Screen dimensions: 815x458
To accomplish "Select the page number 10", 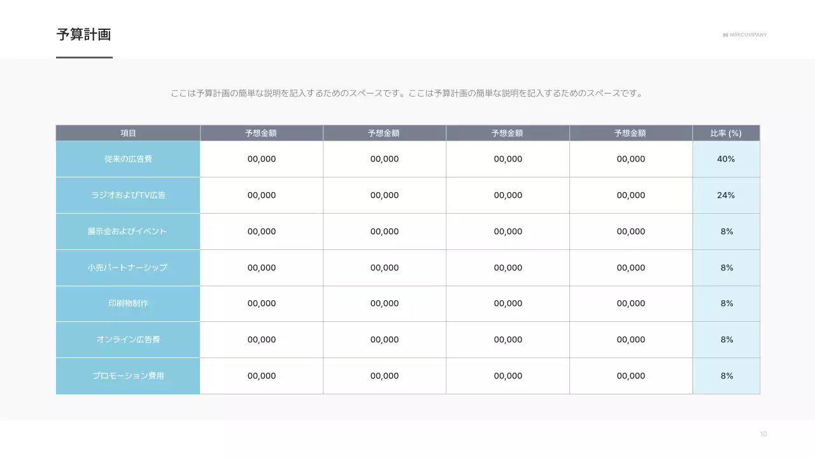I will pyautogui.click(x=763, y=433).
